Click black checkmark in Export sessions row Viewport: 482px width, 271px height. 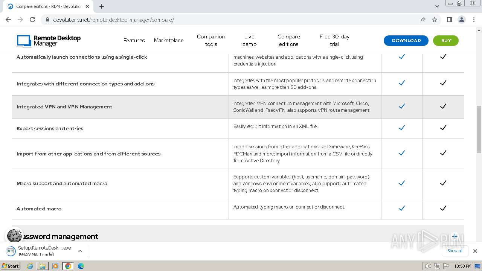click(x=443, y=128)
